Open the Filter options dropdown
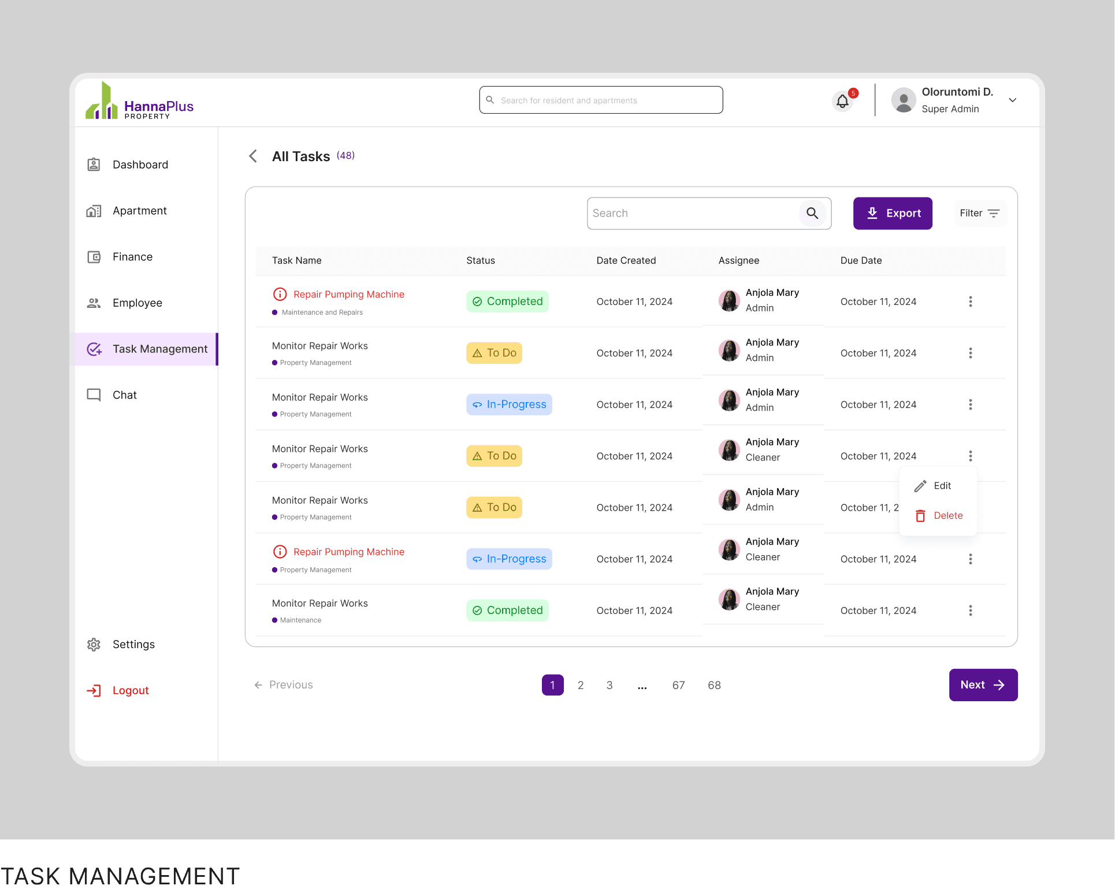1115x893 pixels. point(980,213)
